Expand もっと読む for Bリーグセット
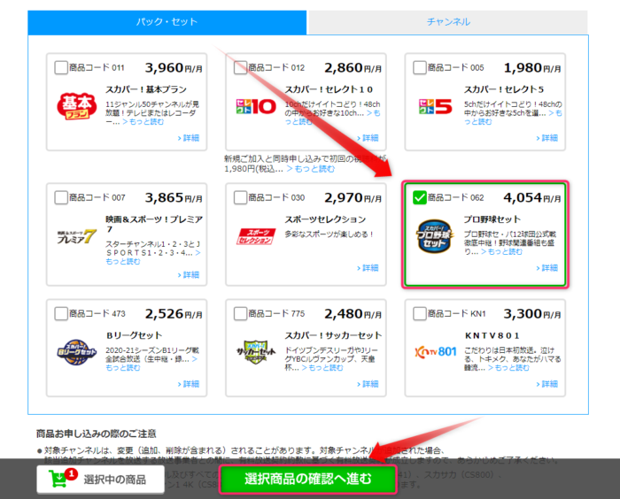 pyautogui.click(x=122, y=368)
